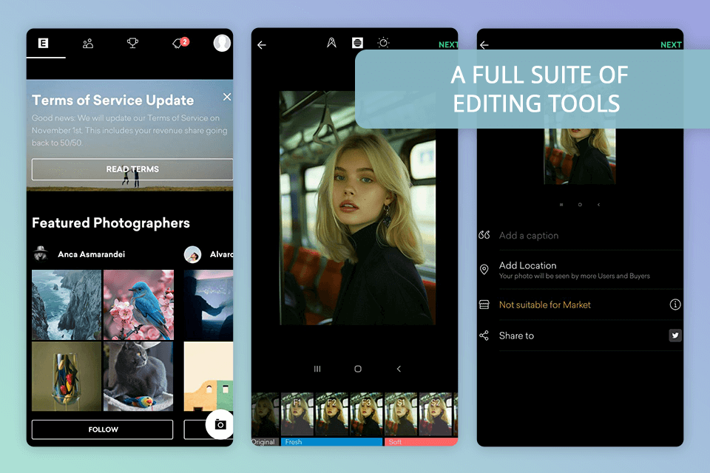Tap the quotation mark caption icon

[484, 235]
